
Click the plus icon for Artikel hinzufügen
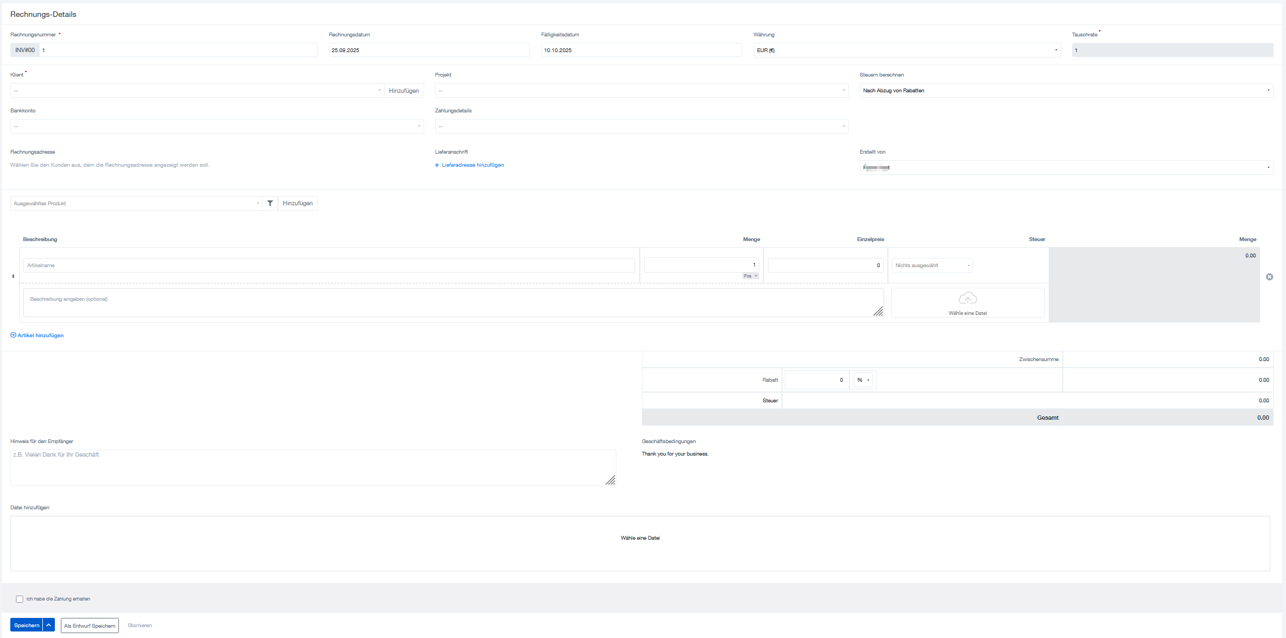pyautogui.click(x=14, y=335)
